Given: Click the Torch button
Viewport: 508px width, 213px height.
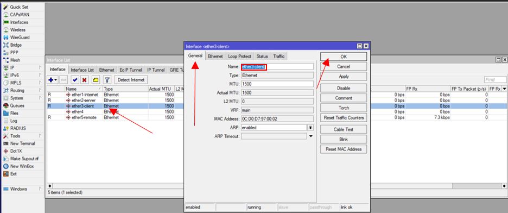Looking at the screenshot, I should coord(344,108).
